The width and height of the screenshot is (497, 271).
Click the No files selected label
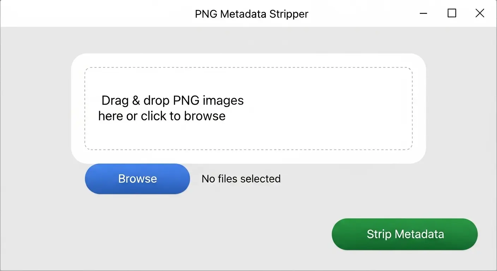pyautogui.click(x=240, y=179)
